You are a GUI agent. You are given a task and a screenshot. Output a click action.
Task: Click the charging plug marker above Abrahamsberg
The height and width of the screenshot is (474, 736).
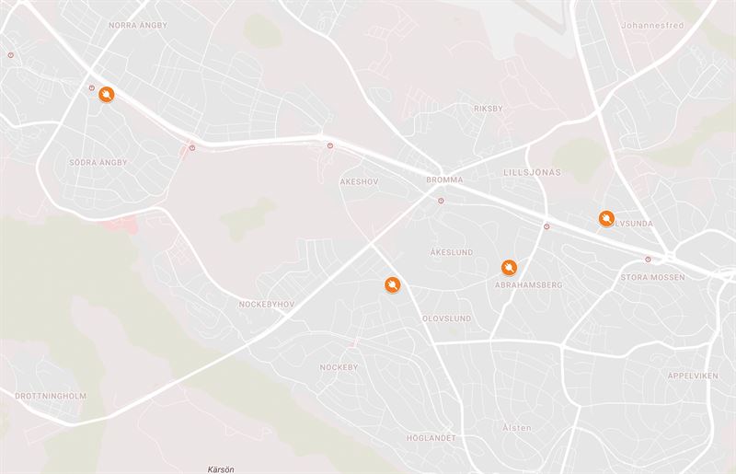coord(509,268)
